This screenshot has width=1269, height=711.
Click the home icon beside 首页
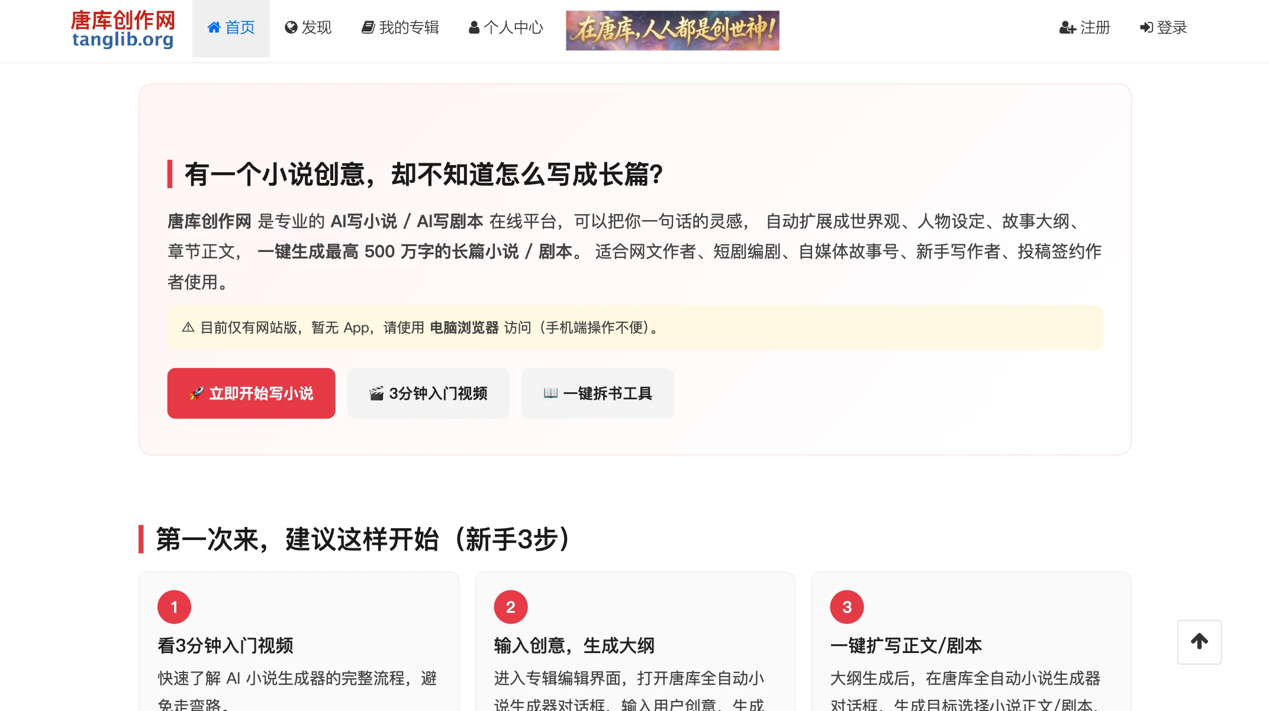tap(214, 28)
